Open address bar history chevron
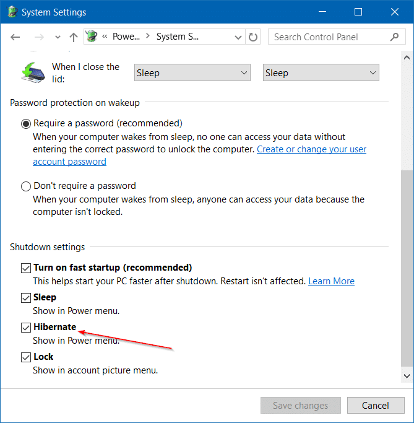The height and width of the screenshot is (423, 414). 238,37
